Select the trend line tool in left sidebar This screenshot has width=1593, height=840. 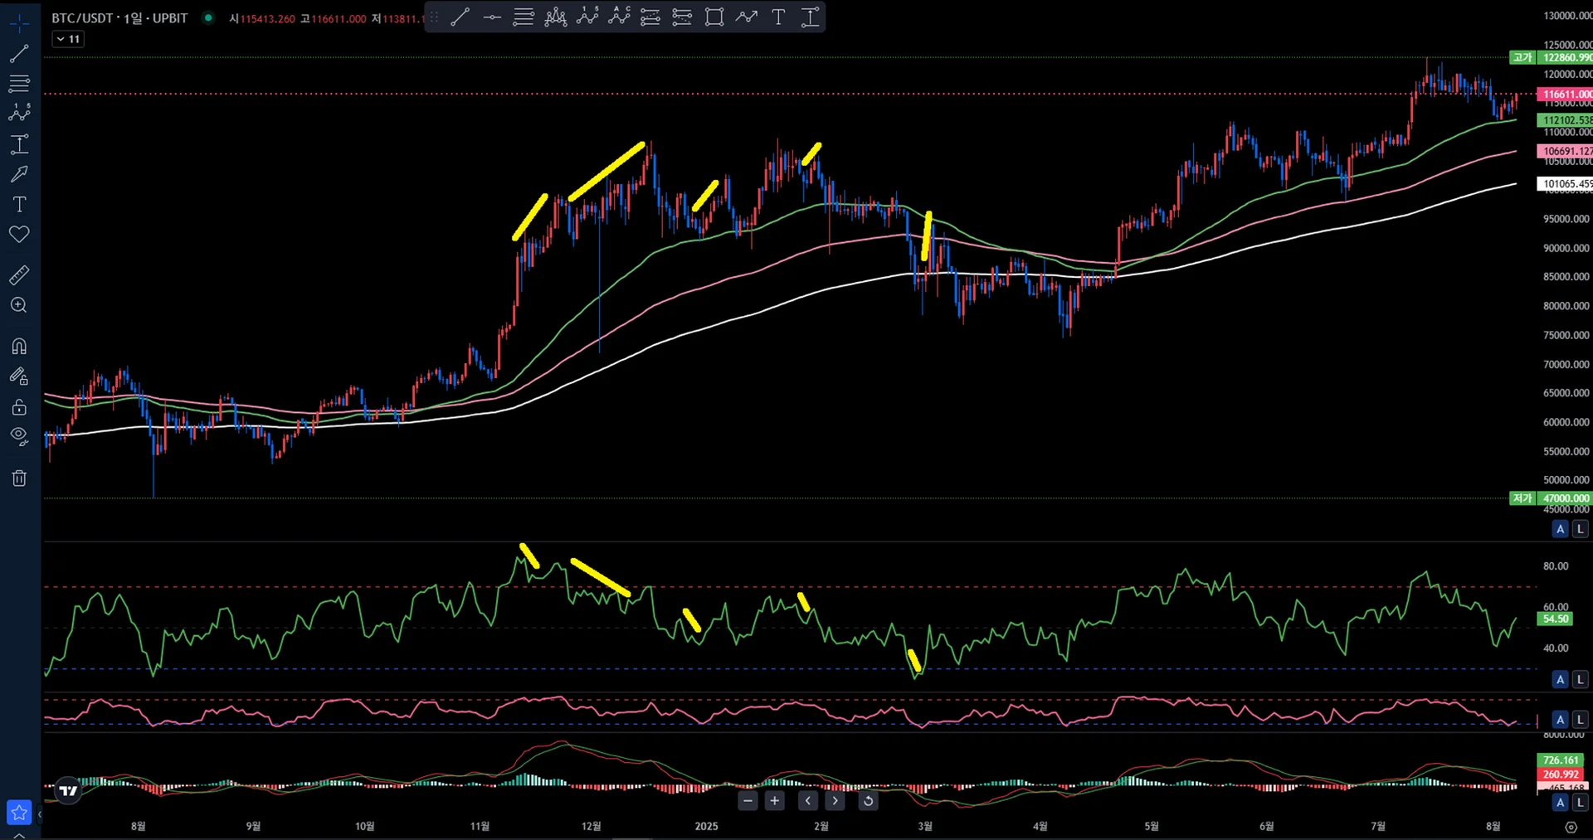[19, 54]
